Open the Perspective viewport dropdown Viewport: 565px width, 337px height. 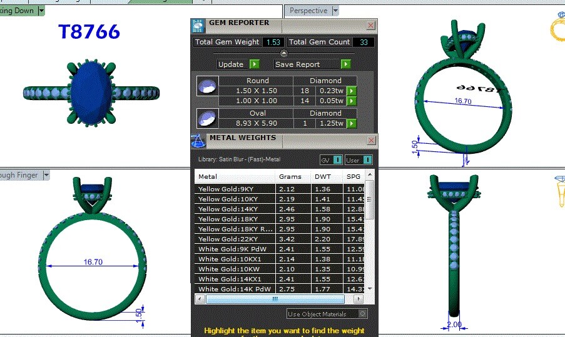335,11
